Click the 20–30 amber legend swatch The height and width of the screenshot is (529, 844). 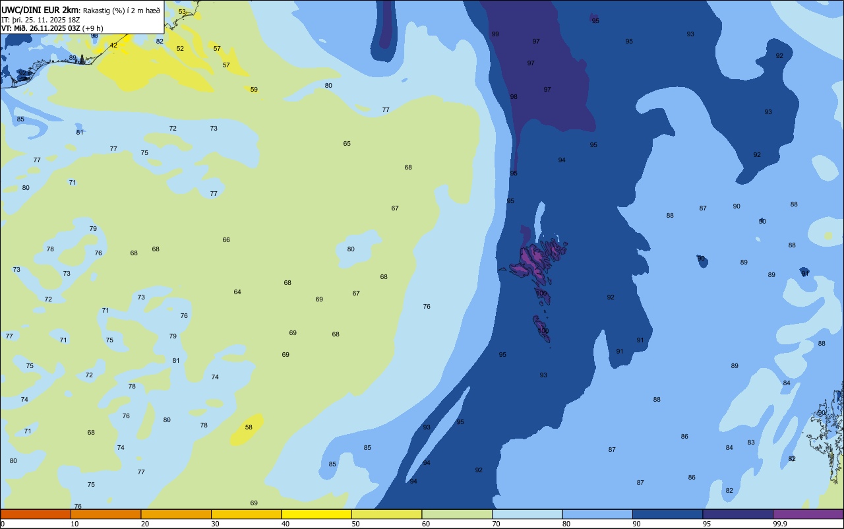[176, 514]
